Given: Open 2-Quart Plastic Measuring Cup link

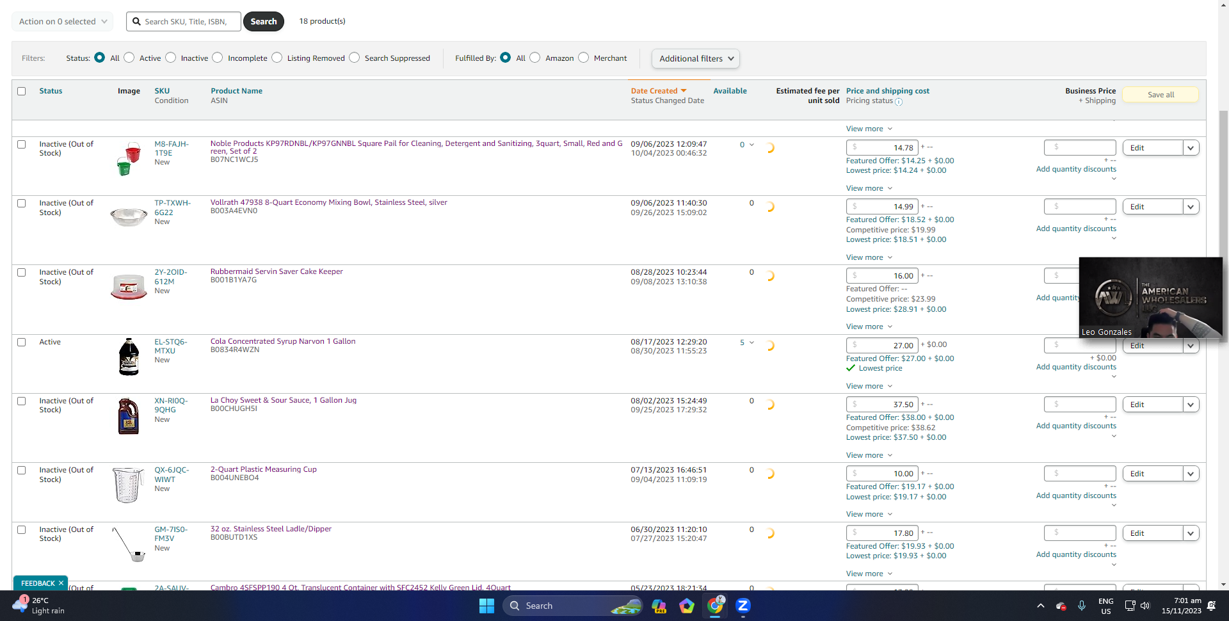Looking at the screenshot, I should 264,469.
